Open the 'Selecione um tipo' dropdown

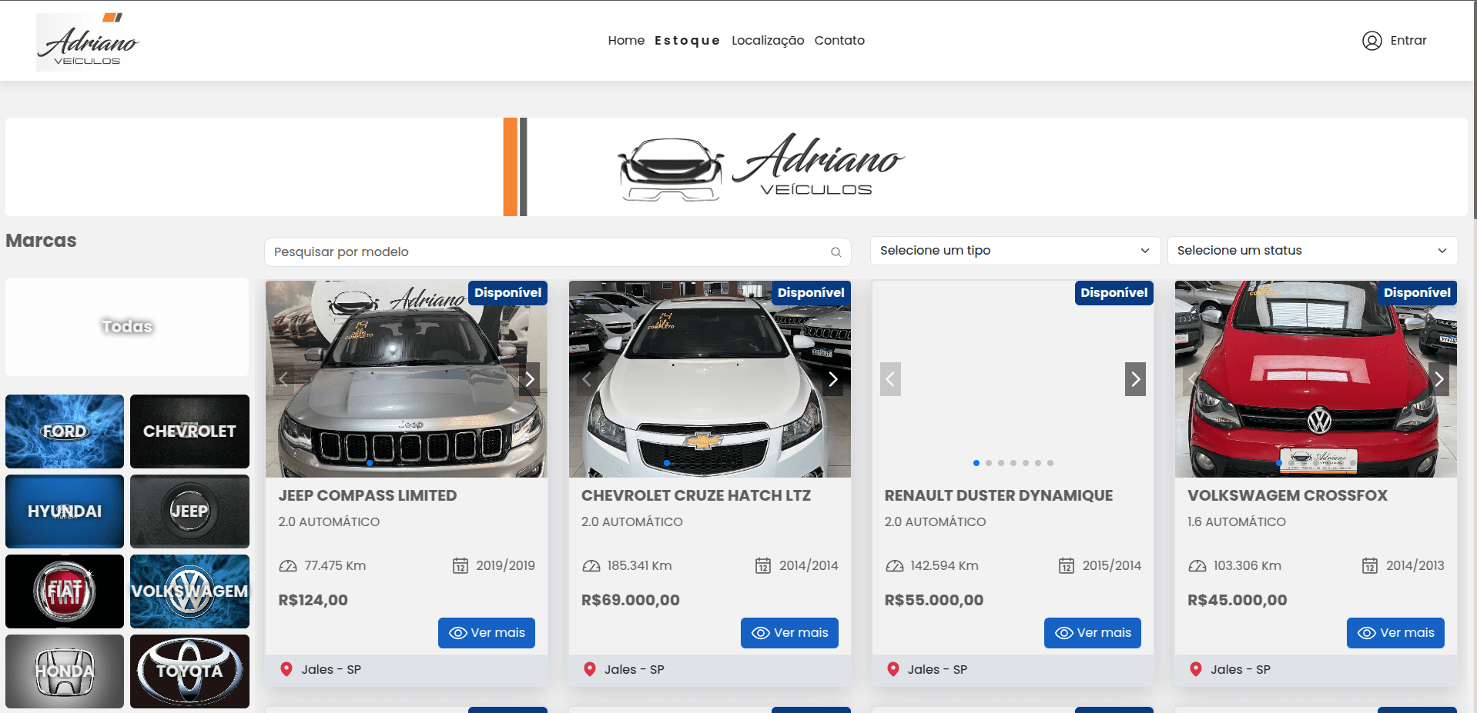pyautogui.click(x=1015, y=251)
